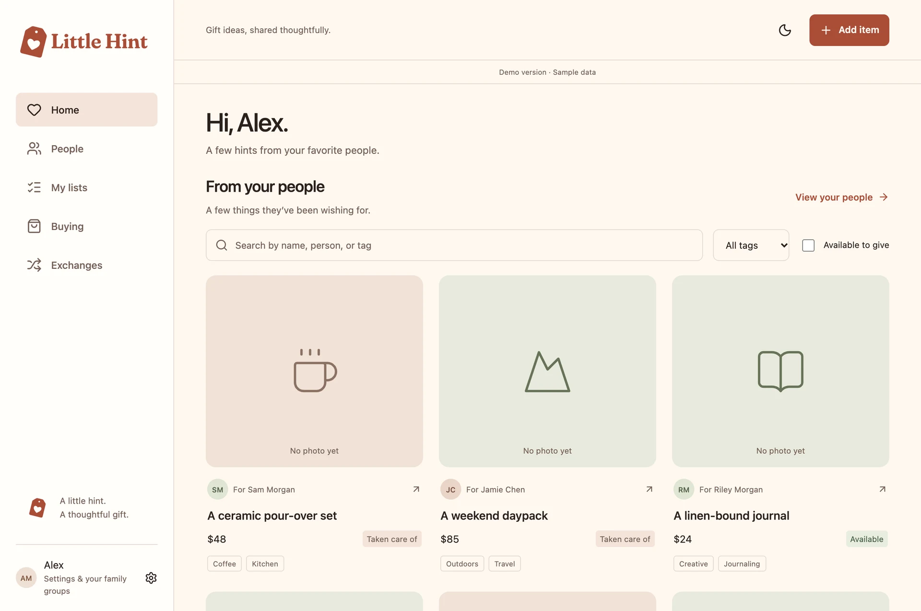The image size is (921, 611).
Task: Click the Outdoors tag chip
Action: 462,564
